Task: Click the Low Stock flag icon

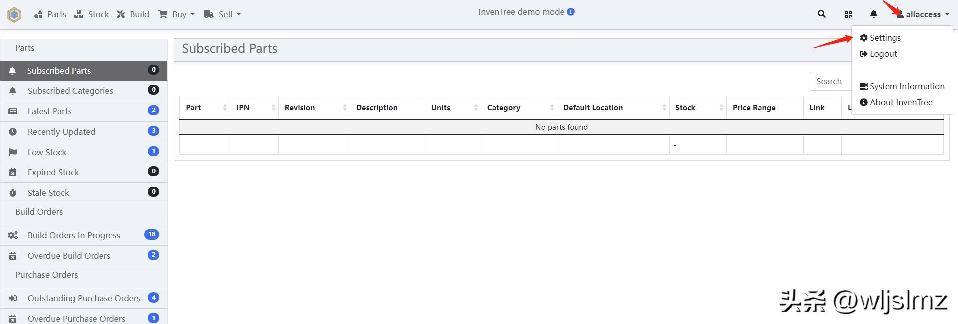Action: tap(13, 152)
